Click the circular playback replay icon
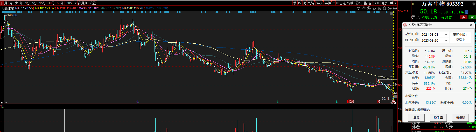The height and width of the screenshot is (132, 476). pos(369,8)
